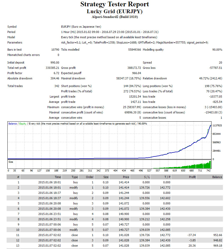Click the Total trades value 342
Image resolution: width=224 pixels, height=249 pixels.
(x=57, y=86)
